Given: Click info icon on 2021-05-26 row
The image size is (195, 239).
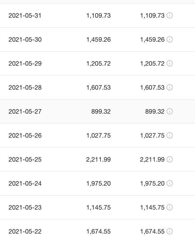Looking at the screenshot, I should tap(169, 135).
